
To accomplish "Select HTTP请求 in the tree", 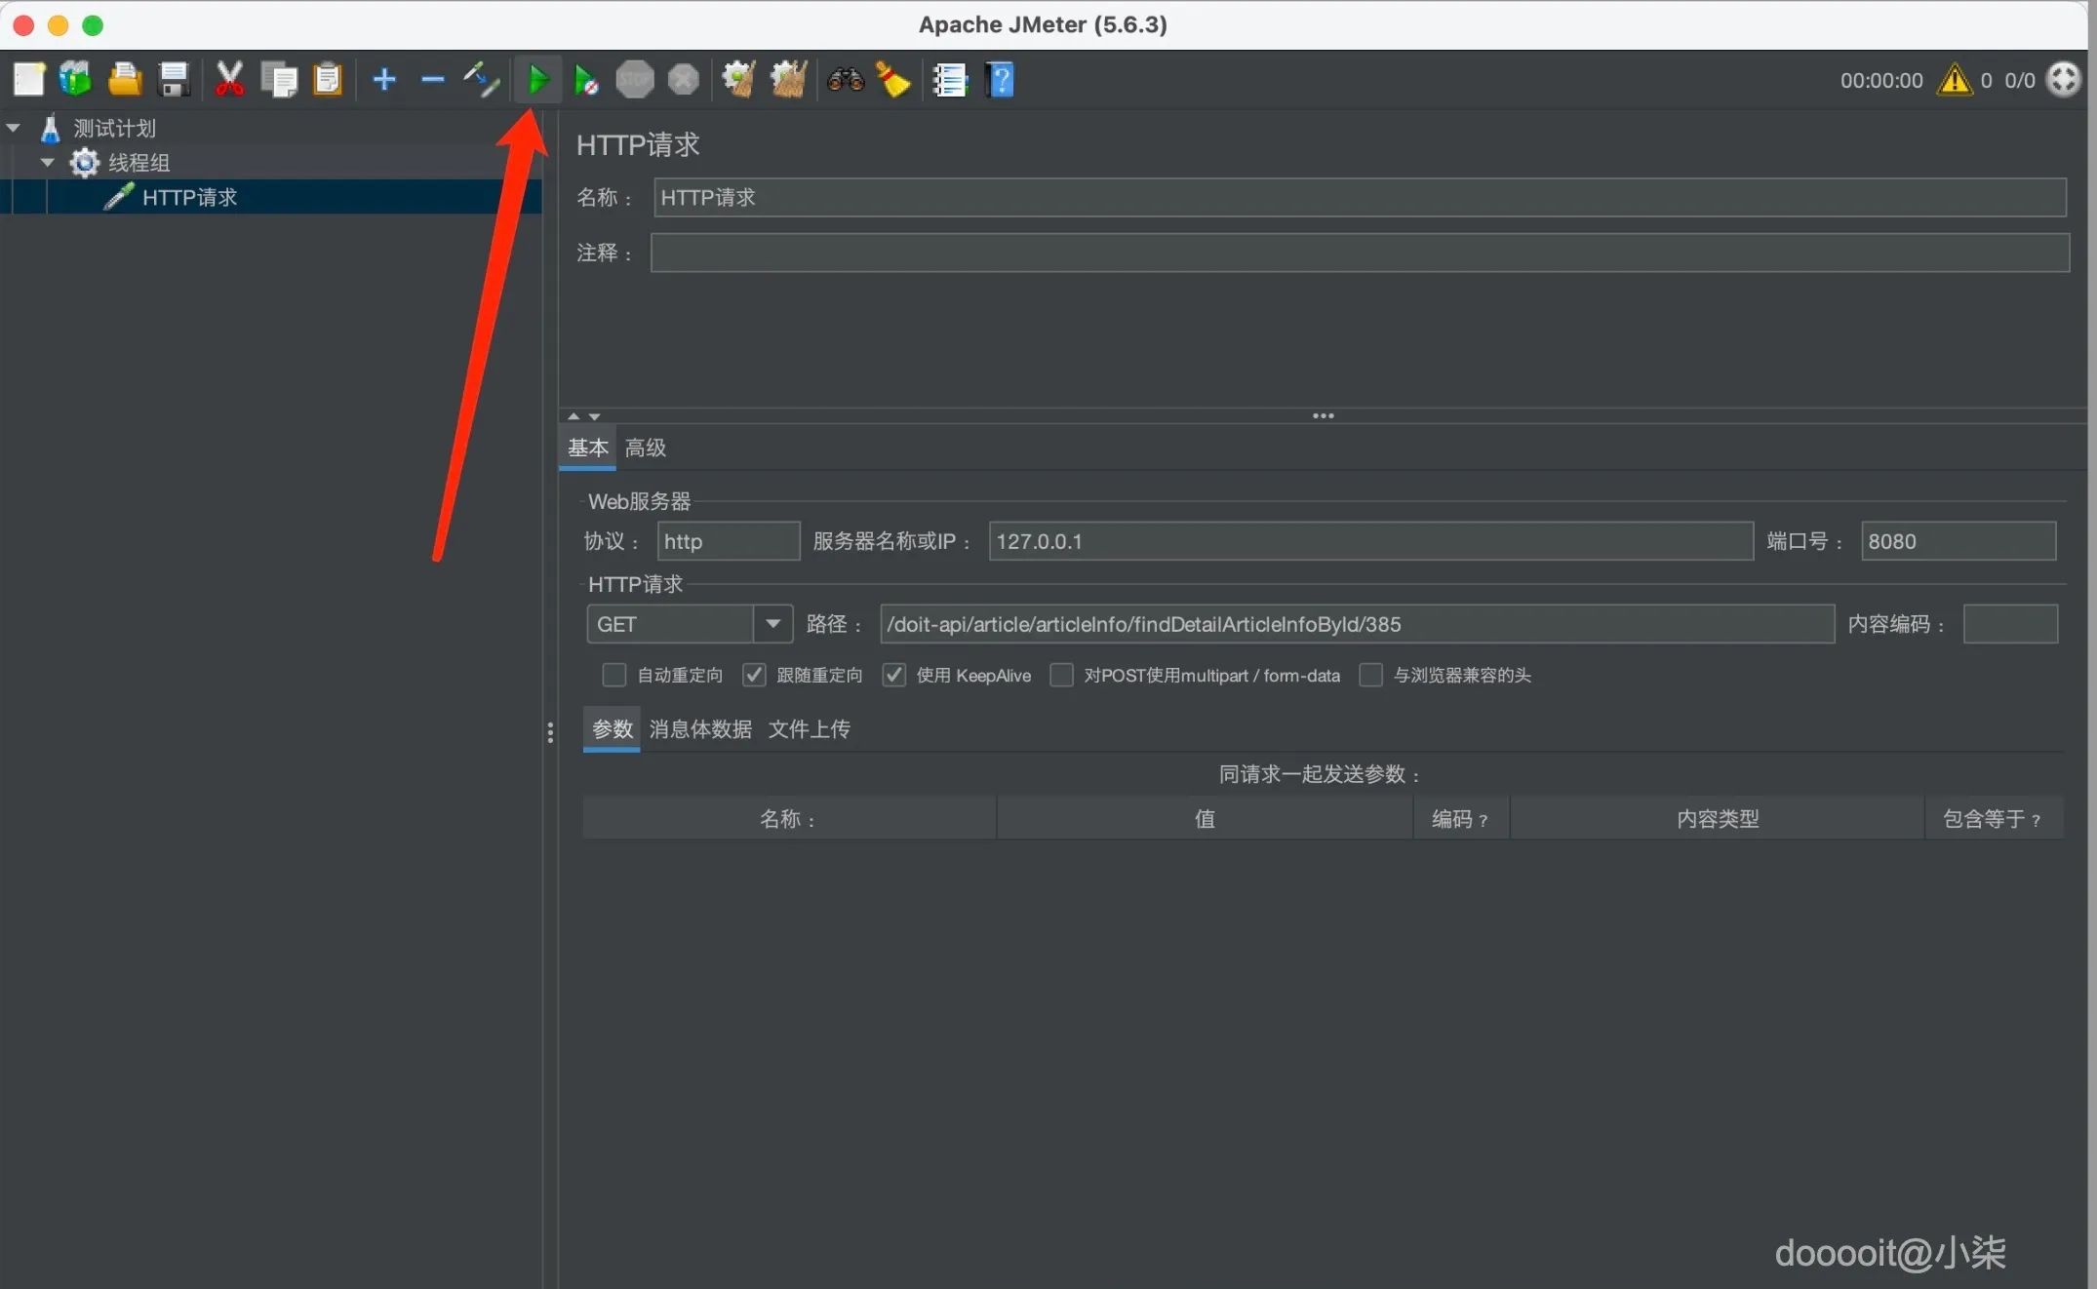I will click(x=189, y=197).
